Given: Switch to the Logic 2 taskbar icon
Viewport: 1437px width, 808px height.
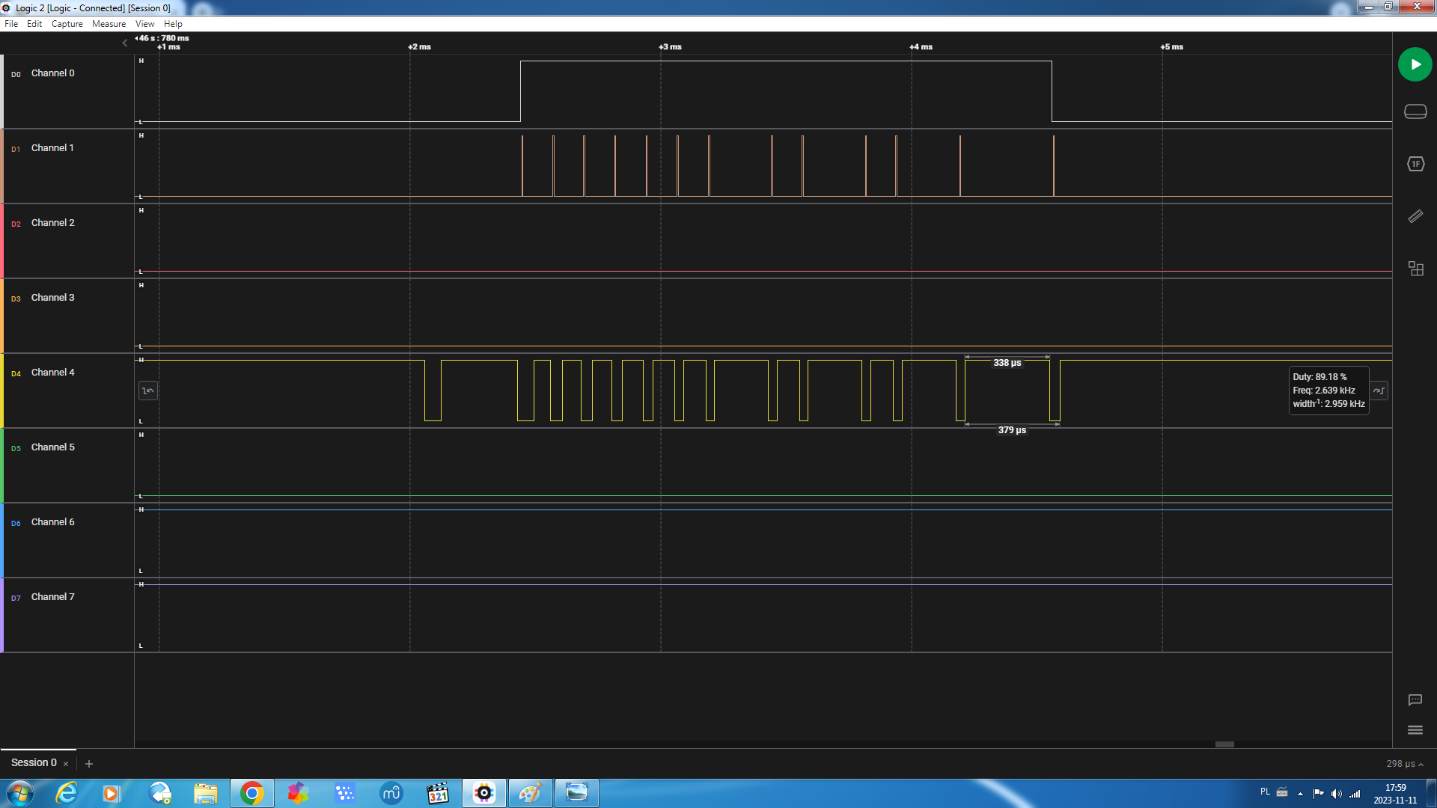Looking at the screenshot, I should 484,793.
